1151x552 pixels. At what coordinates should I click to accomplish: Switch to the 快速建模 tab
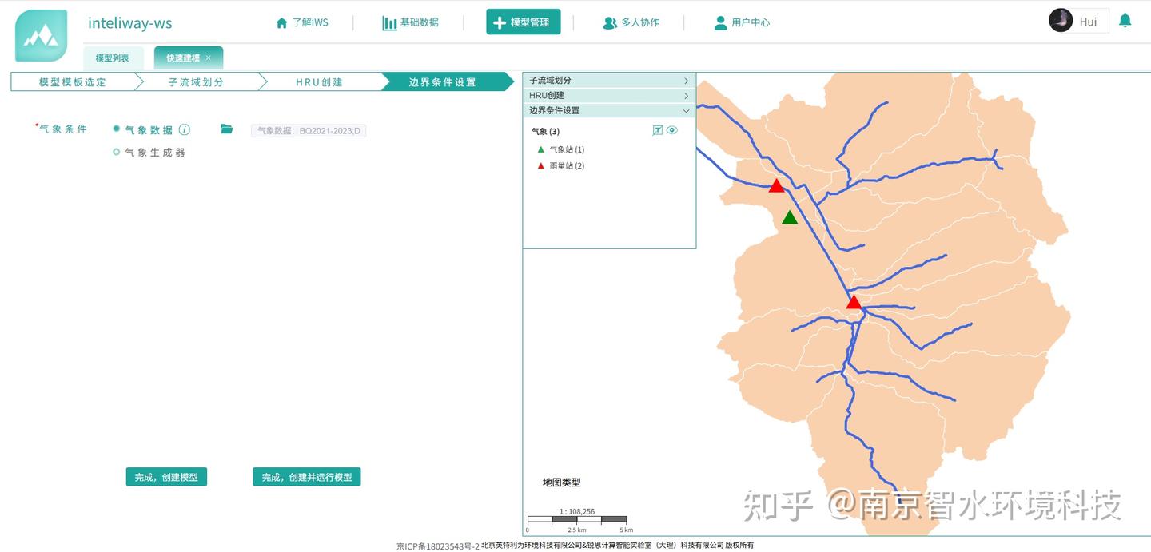[x=183, y=58]
